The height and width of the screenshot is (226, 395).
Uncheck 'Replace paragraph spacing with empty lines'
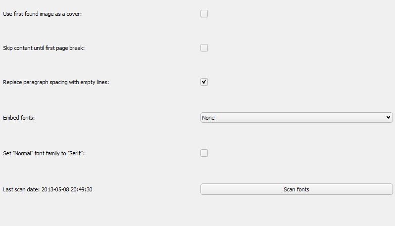[x=204, y=82]
